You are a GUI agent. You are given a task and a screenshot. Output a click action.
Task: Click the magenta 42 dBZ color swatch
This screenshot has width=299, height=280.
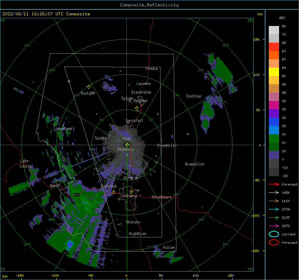274,105
